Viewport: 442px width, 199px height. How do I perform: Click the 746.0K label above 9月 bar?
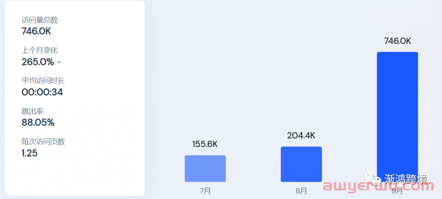398,41
